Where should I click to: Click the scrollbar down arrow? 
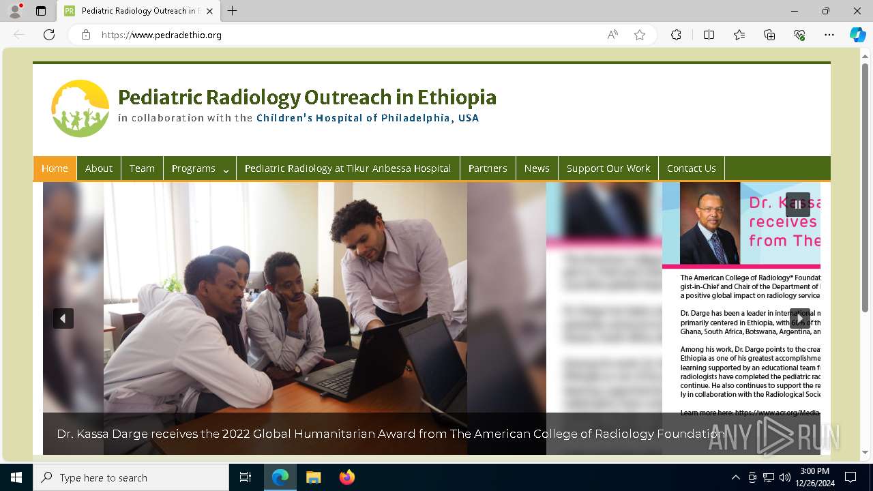(x=865, y=453)
